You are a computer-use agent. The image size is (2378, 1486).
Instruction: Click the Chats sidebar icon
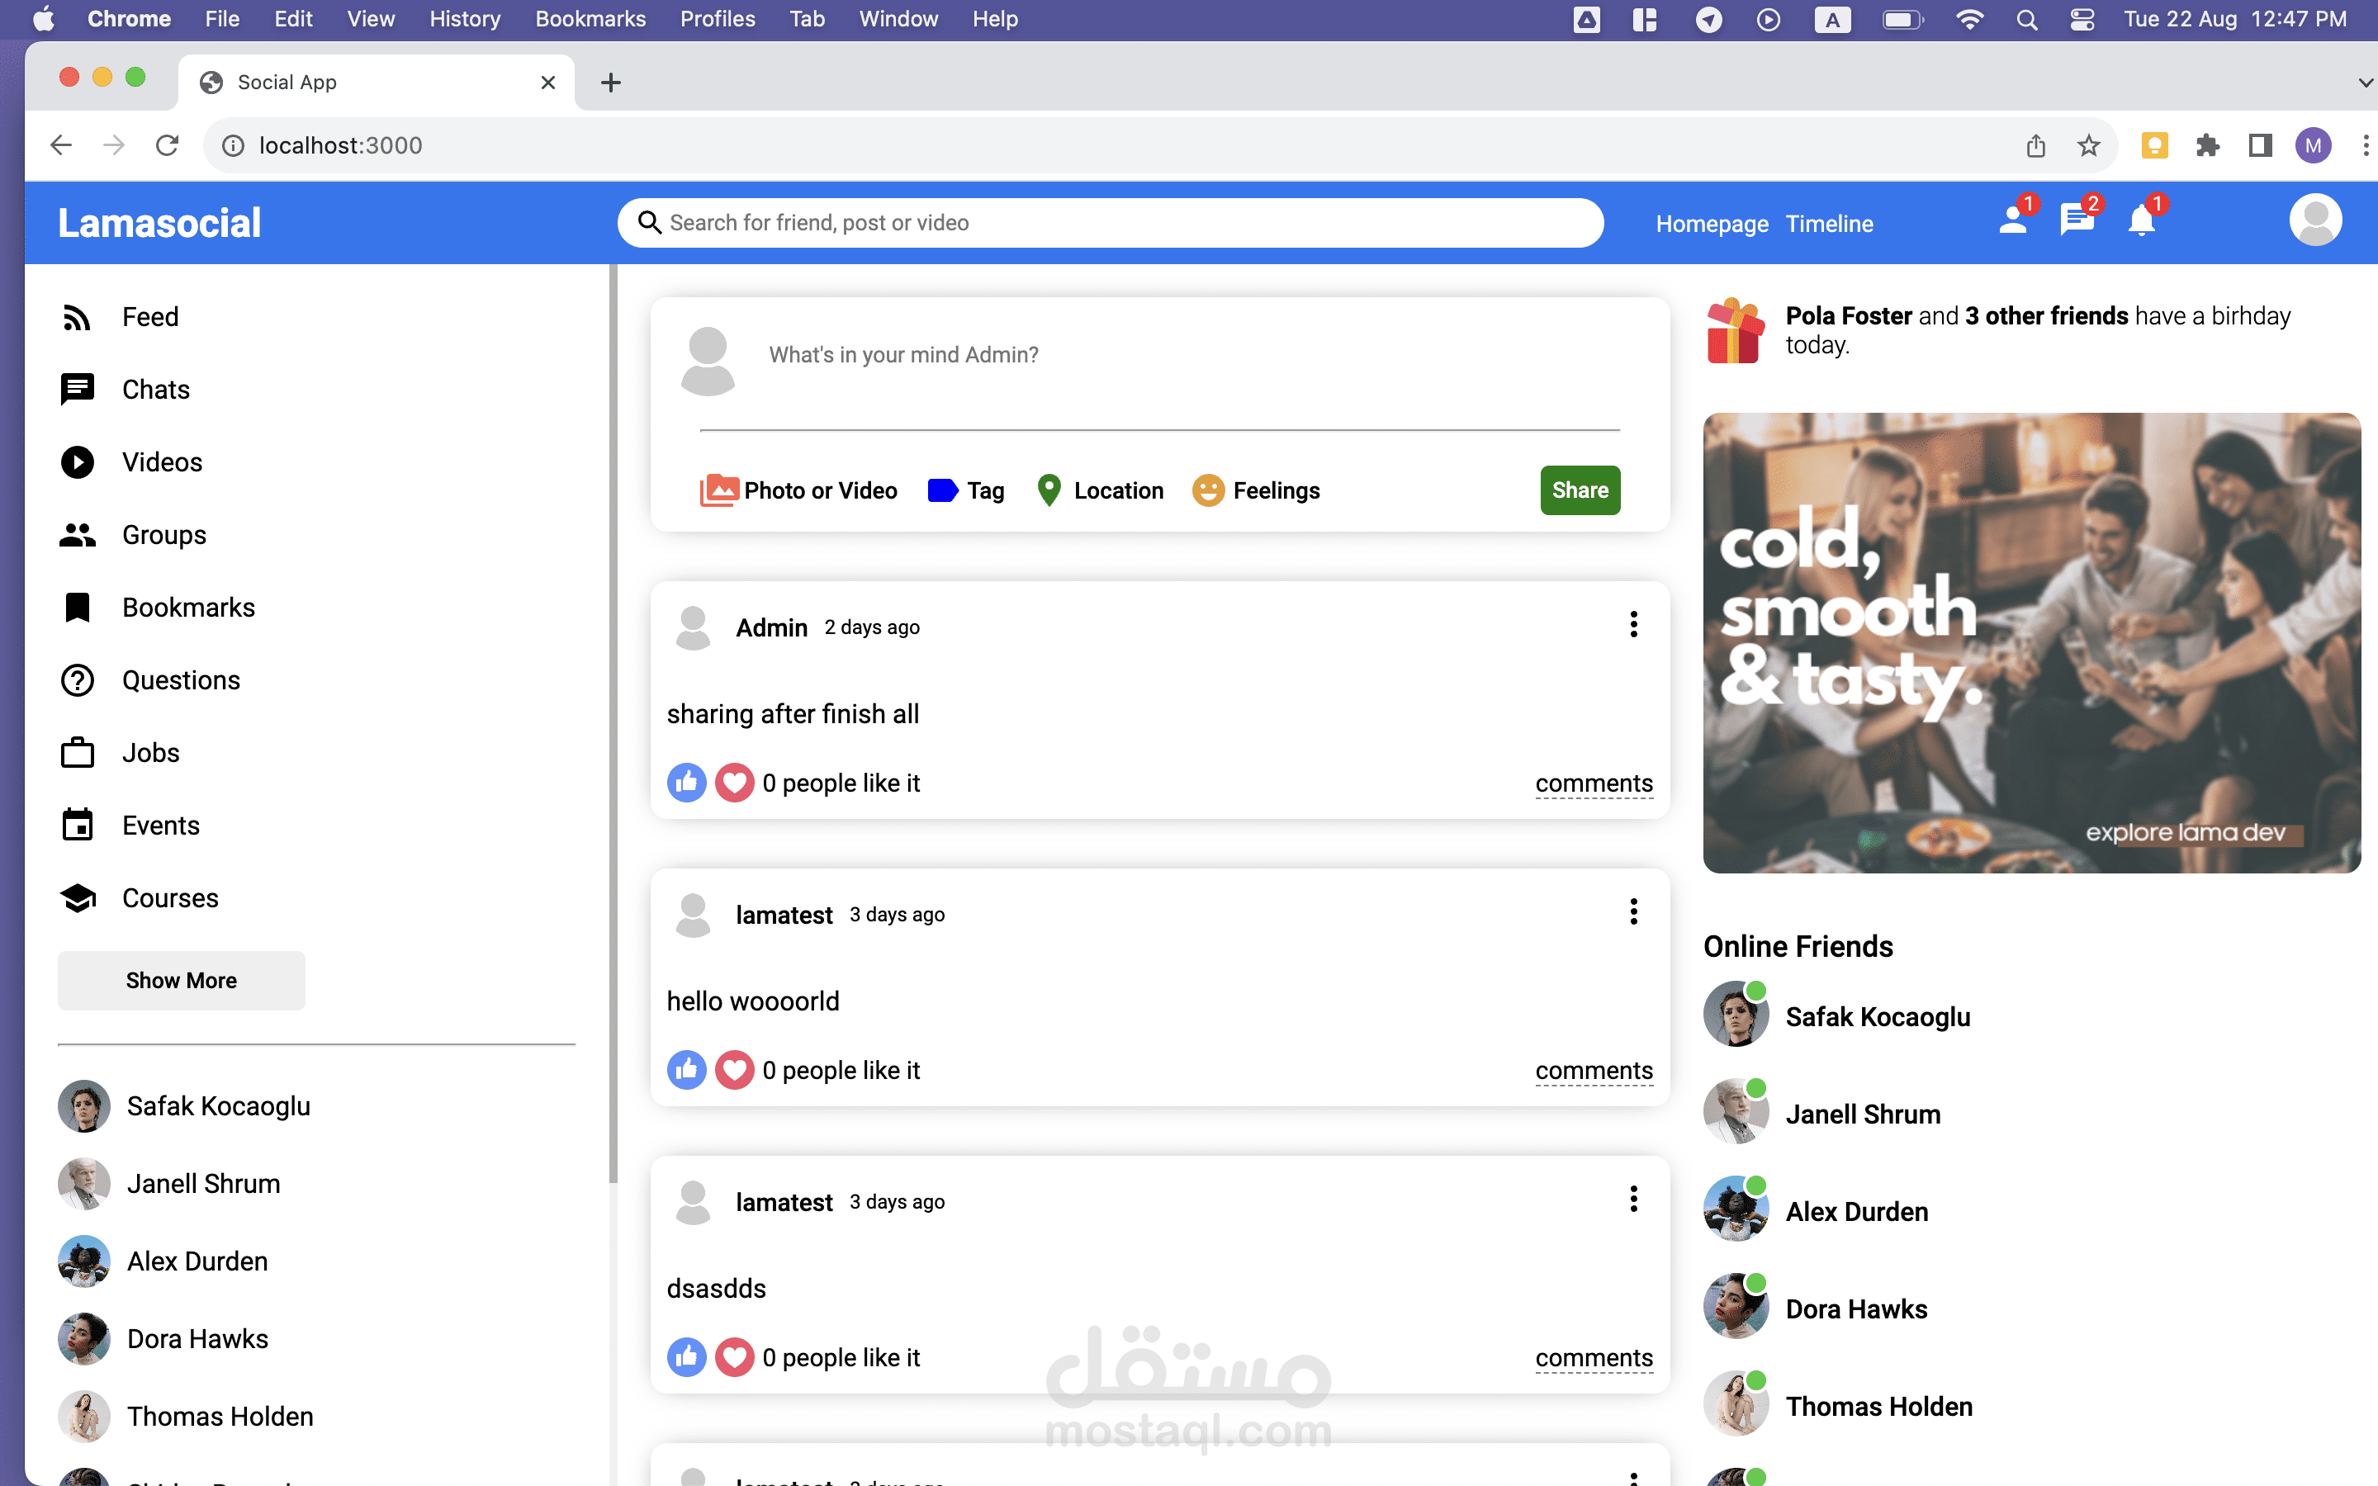77,390
